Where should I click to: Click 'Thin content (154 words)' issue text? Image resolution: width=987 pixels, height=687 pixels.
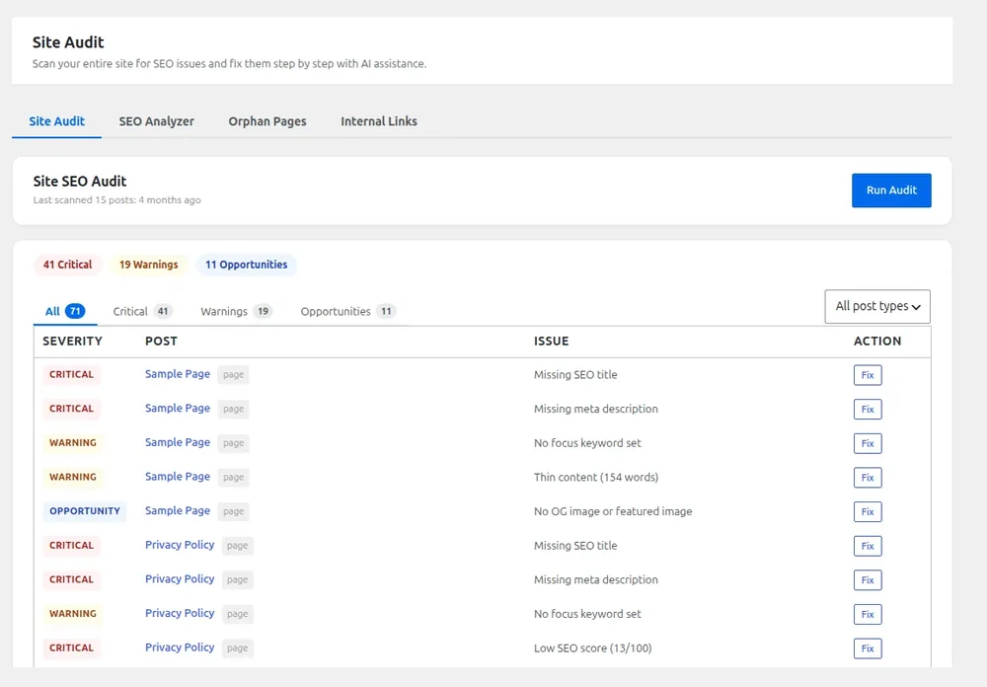pos(595,478)
